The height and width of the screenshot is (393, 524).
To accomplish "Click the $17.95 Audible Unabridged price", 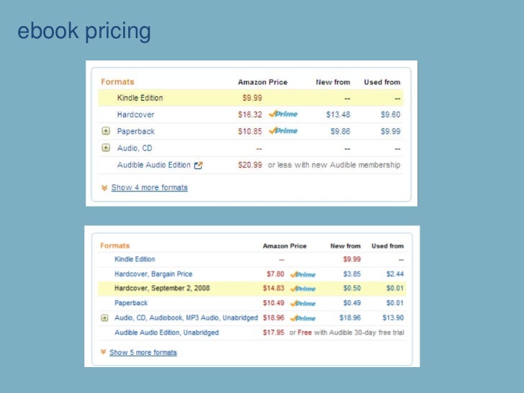I will (x=274, y=333).
